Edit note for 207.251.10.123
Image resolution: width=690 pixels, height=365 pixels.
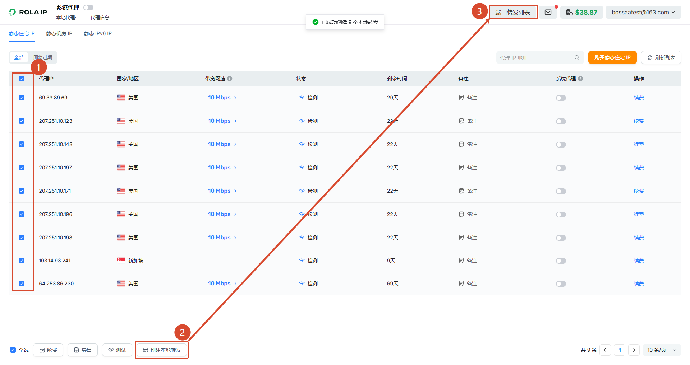click(x=468, y=121)
